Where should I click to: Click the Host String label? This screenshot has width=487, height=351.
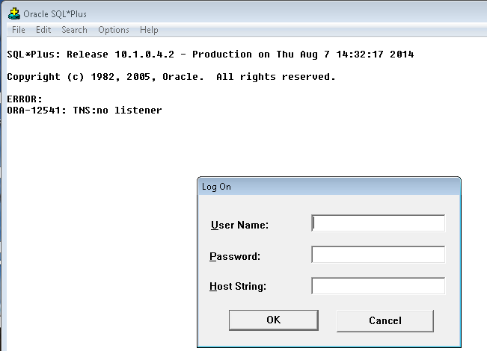pos(238,286)
